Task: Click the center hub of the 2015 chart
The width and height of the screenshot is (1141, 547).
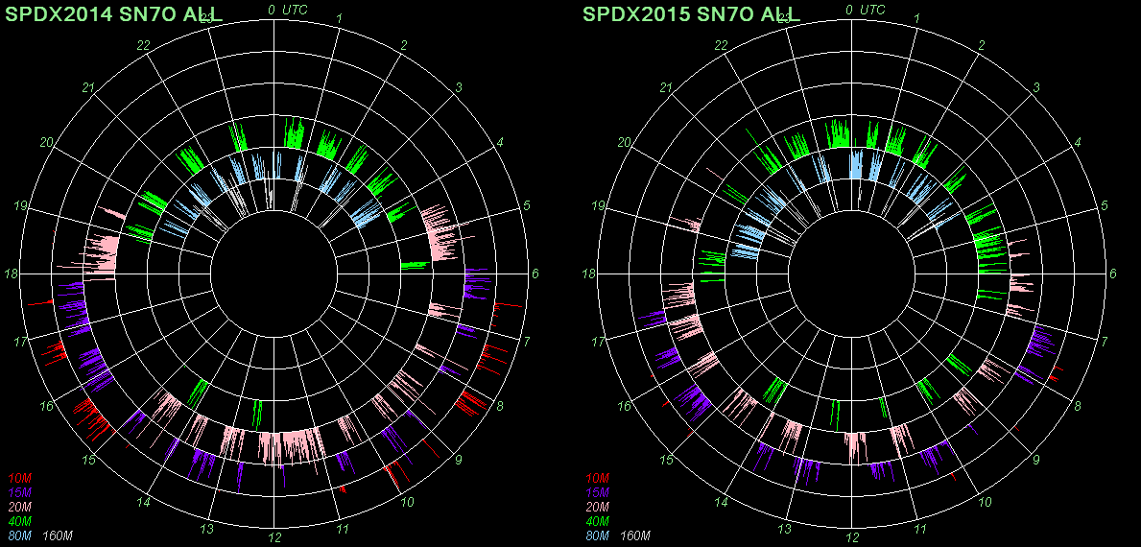Action: click(x=852, y=274)
